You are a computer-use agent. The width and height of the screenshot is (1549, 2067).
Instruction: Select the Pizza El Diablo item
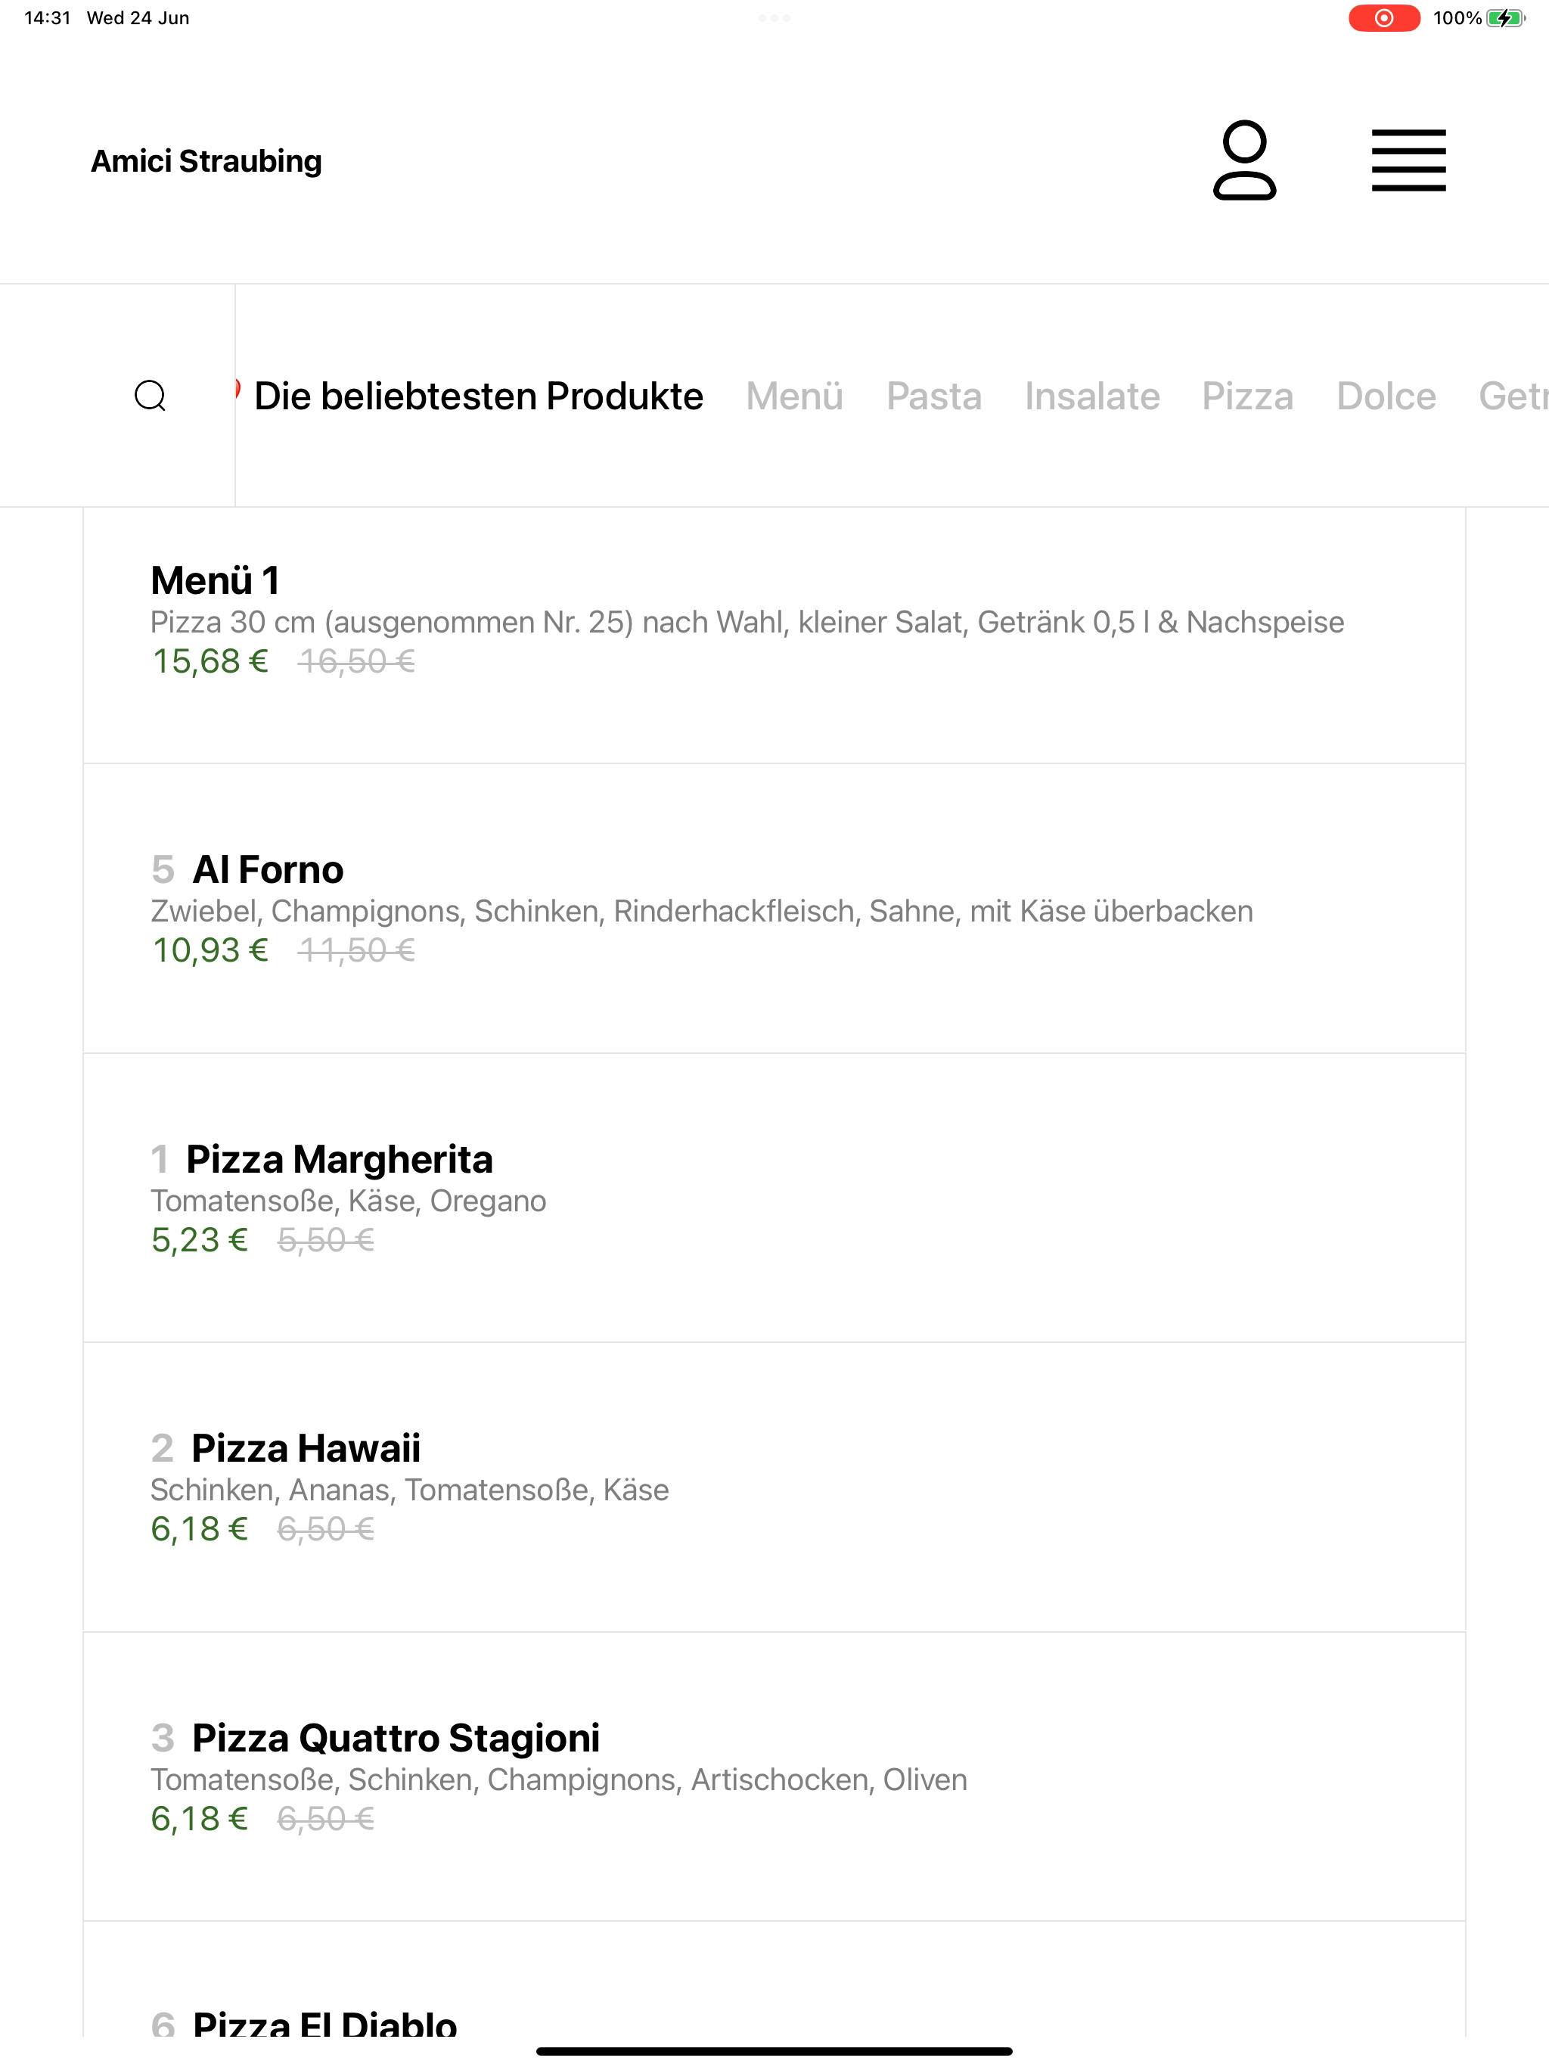774,1981
